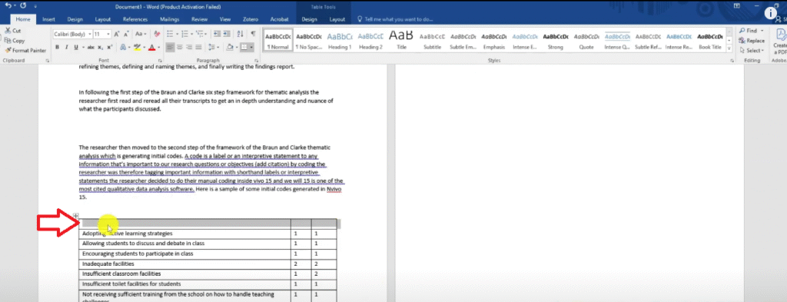787x302 pixels.
Task: Switch to the Insert tab
Action: pyautogui.click(x=48, y=19)
